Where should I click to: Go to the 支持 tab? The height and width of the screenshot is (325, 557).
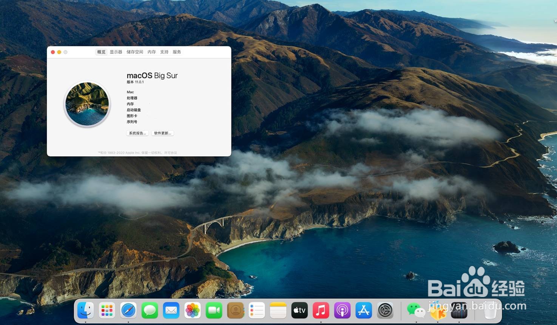(x=164, y=52)
